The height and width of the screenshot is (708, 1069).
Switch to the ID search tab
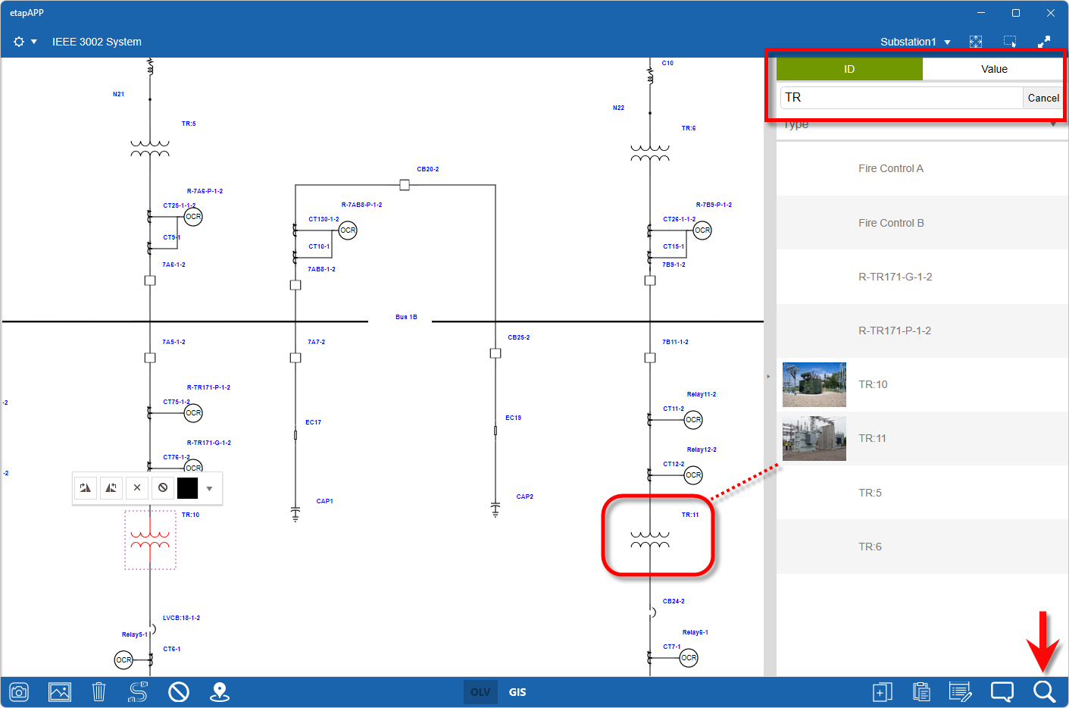click(849, 69)
